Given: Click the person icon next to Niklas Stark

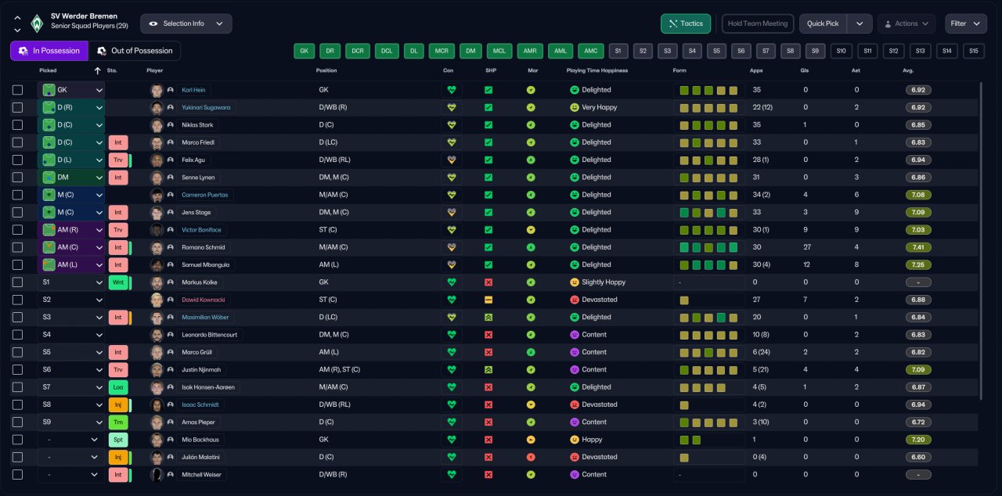Looking at the screenshot, I should point(170,125).
